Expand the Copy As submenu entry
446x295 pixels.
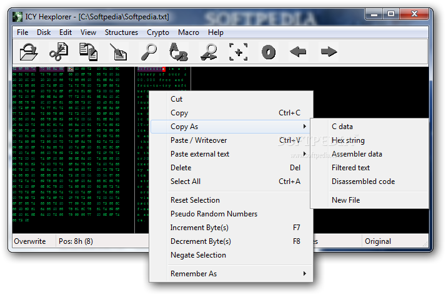pos(231,127)
